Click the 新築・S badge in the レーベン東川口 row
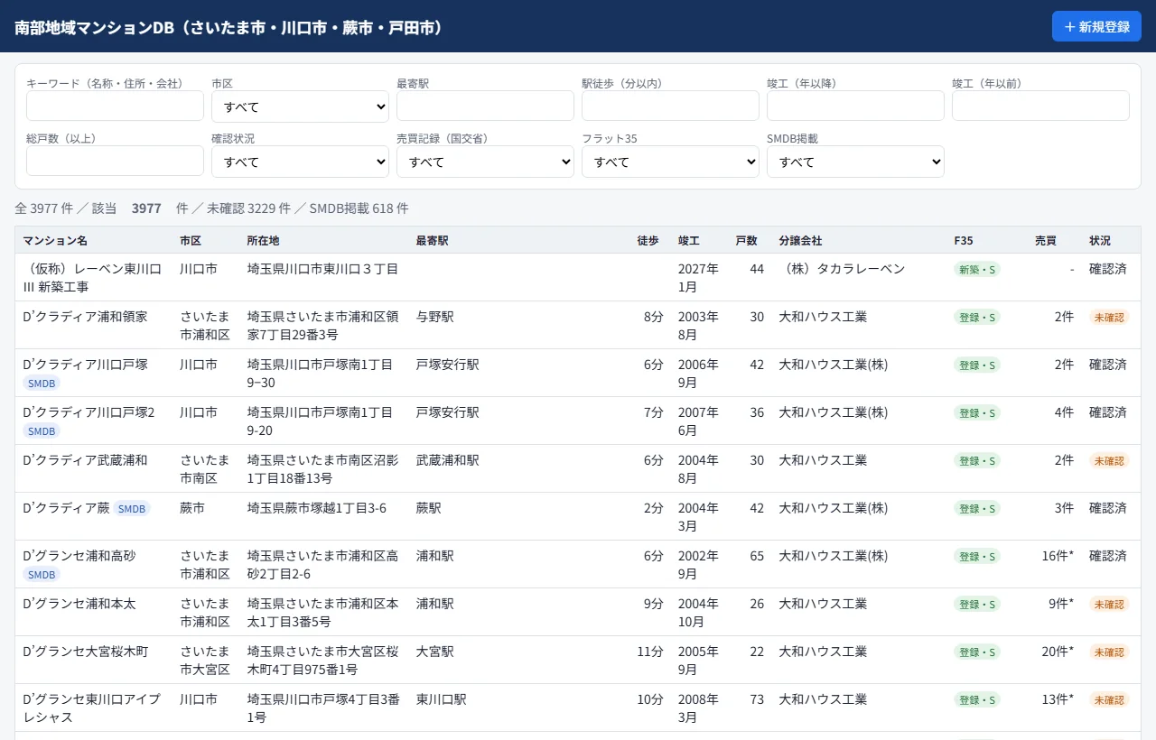Screen dimensions: 1156x740 [977, 270]
